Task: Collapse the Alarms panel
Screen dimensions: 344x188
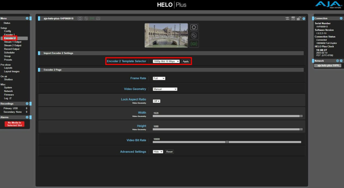Action: coord(27,117)
